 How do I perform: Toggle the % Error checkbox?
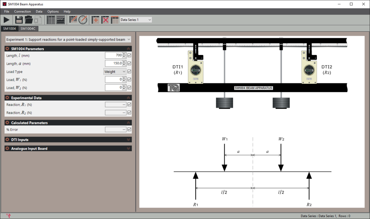pyautogui.click(x=129, y=130)
